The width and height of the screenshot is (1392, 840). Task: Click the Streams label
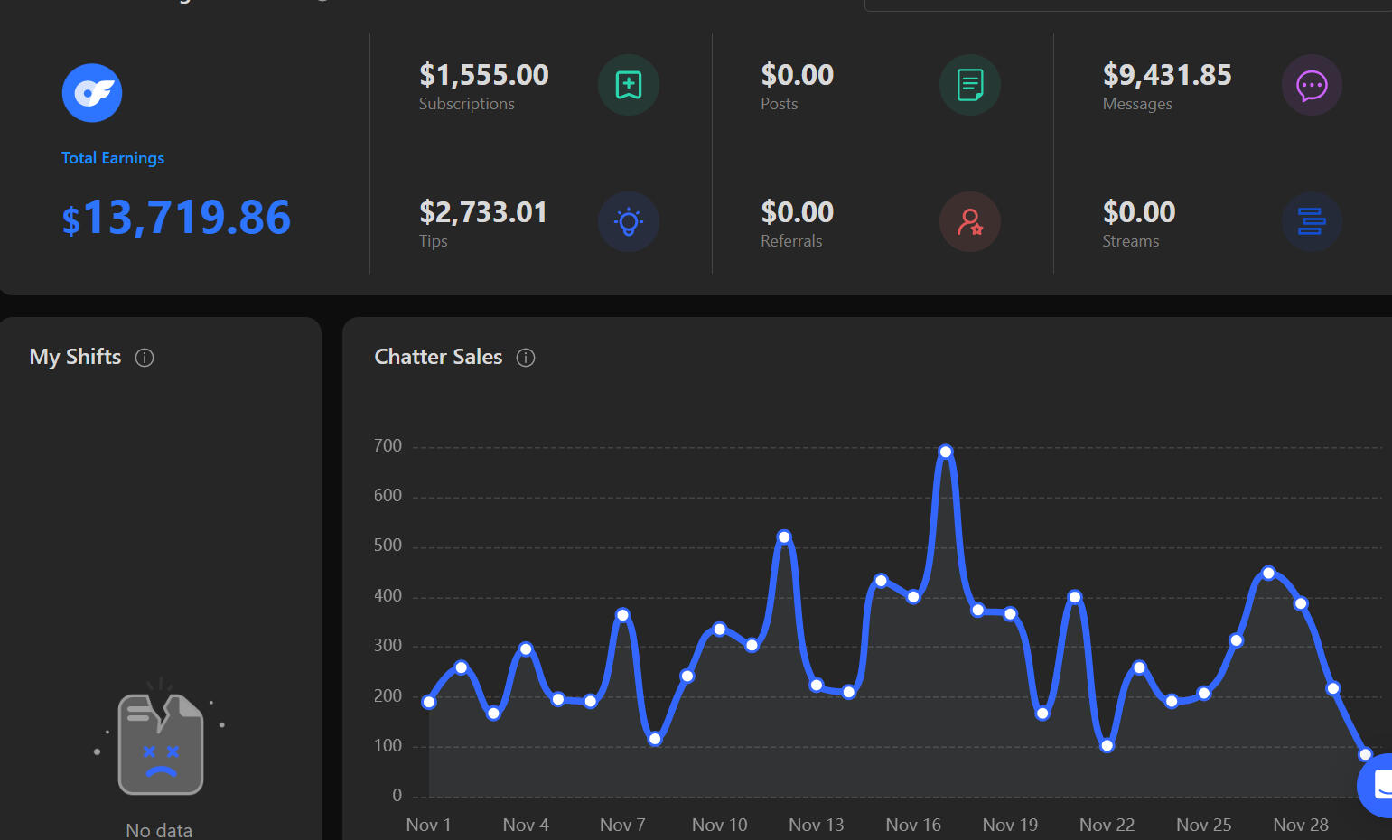pyautogui.click(x=1131, y=241)
